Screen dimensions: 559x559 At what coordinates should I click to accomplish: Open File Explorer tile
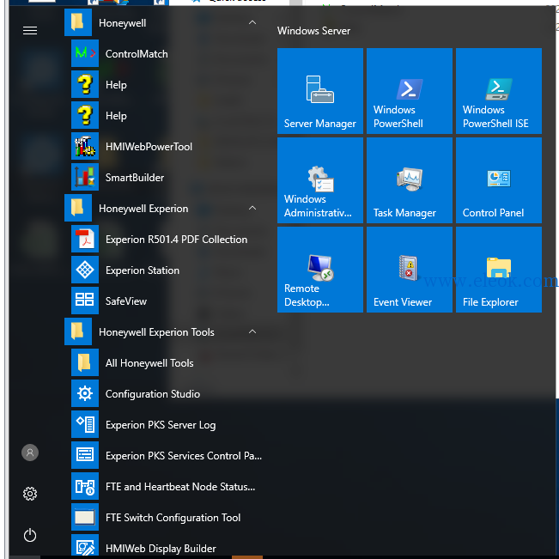(x=499, y=270)
